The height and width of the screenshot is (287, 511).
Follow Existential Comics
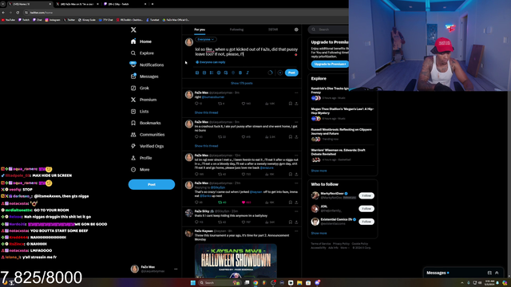pos(366,222)
